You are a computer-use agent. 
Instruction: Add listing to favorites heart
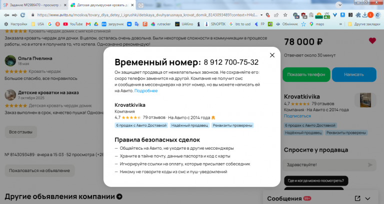pyautogui.click(x=372, y=41)
